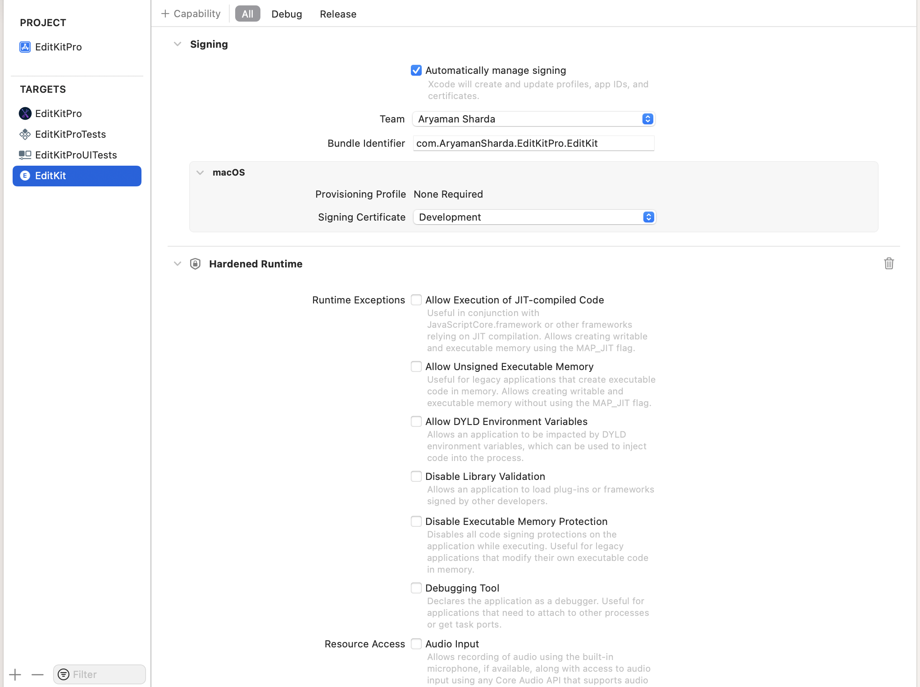
Task: Click the Hardened Runtime shield icon
Action: (x=195, y=264)
